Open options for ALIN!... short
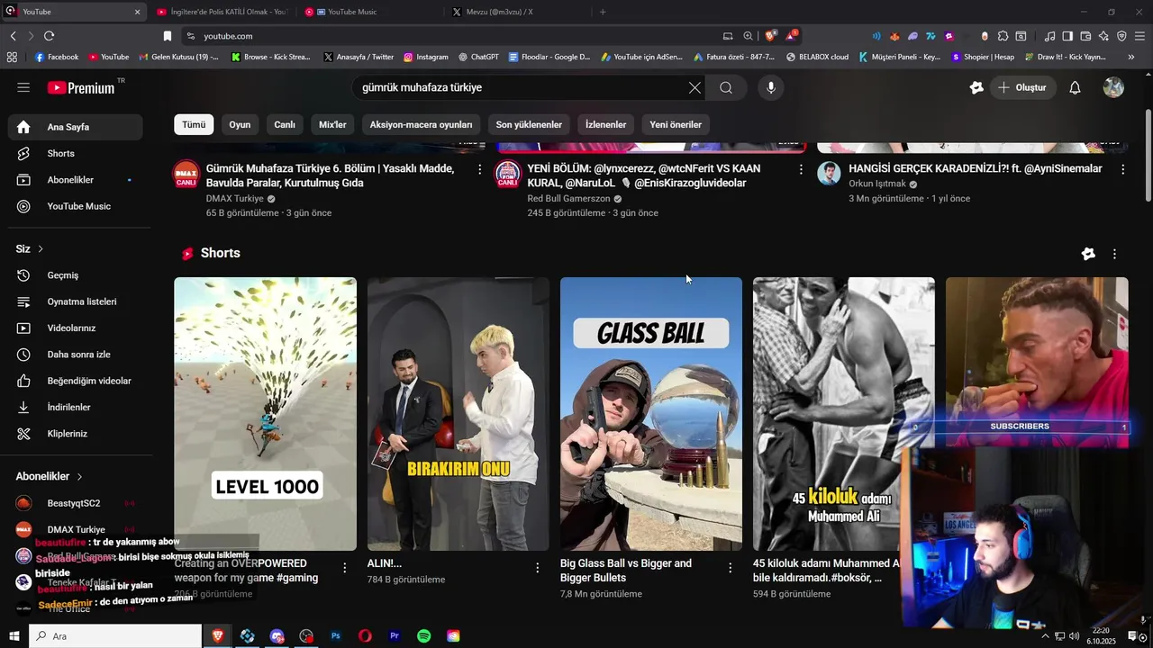Screen dimensions: 1153x648 (x=537, y=568)
